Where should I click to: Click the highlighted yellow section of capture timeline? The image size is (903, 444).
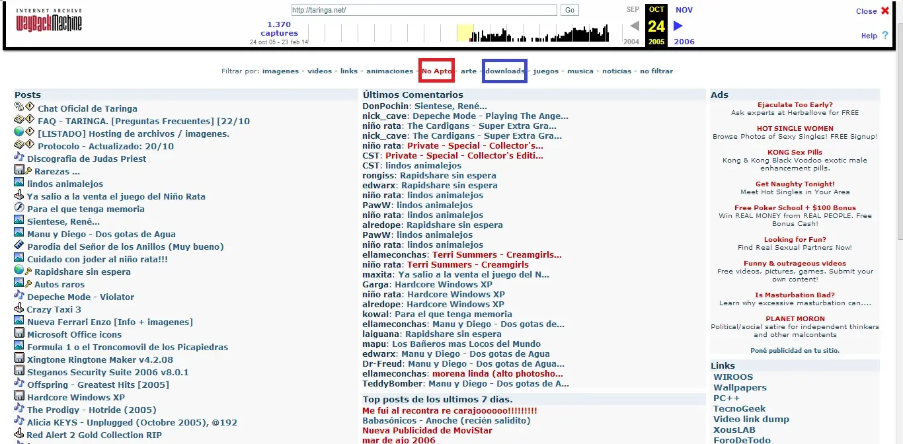tap(465, 32)
